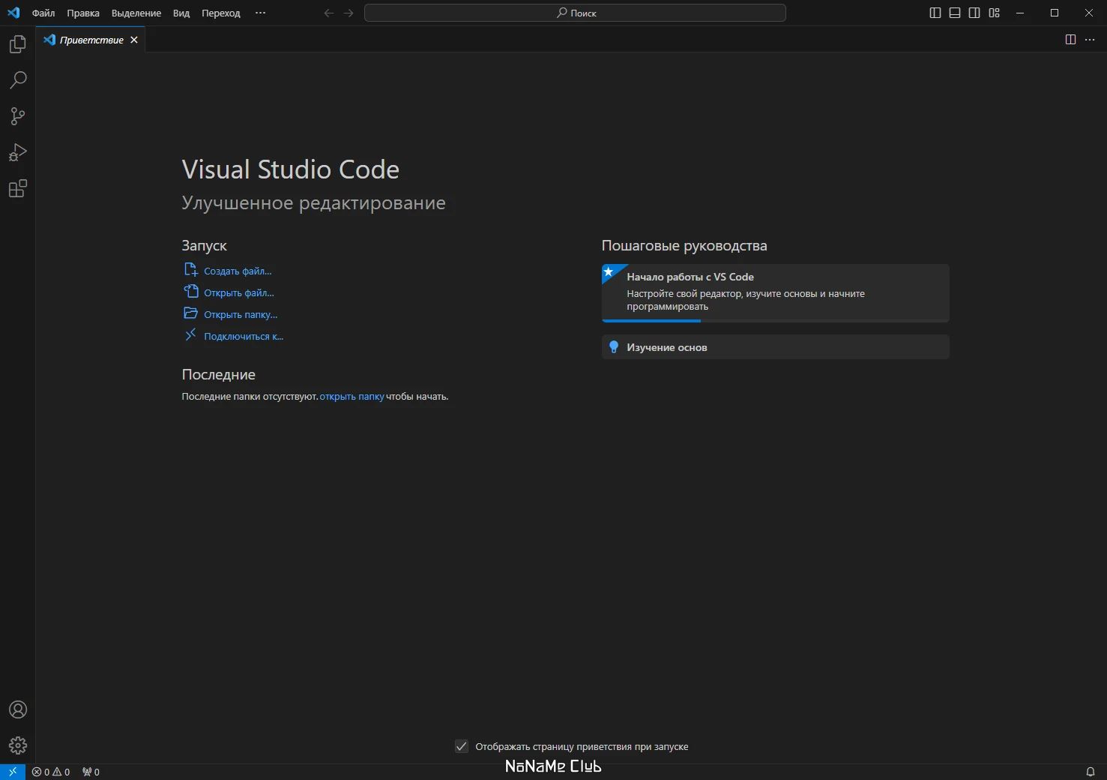Click the Пошаговые руководства heading

(x=684, y=245)
